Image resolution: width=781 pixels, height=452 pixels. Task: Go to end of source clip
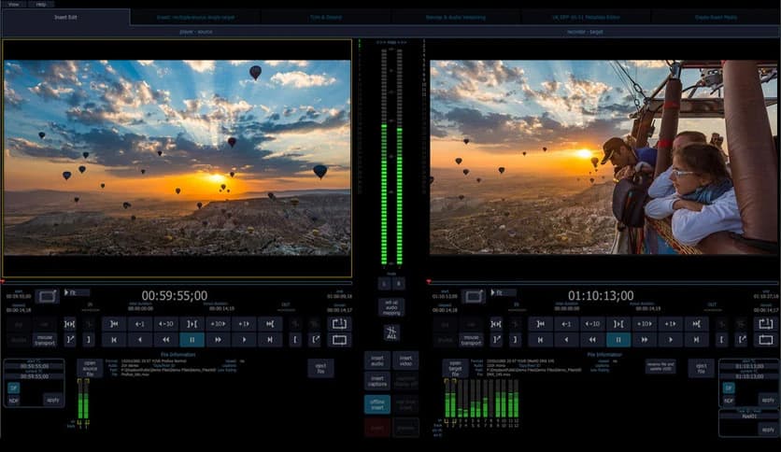(x=269, y=340)
